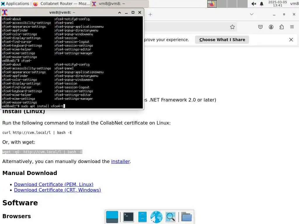Image resolution: width=299 pixels, height=224 pixels.
Task: Open the Save to Pocket icon
Action: [x=260, y=27]
